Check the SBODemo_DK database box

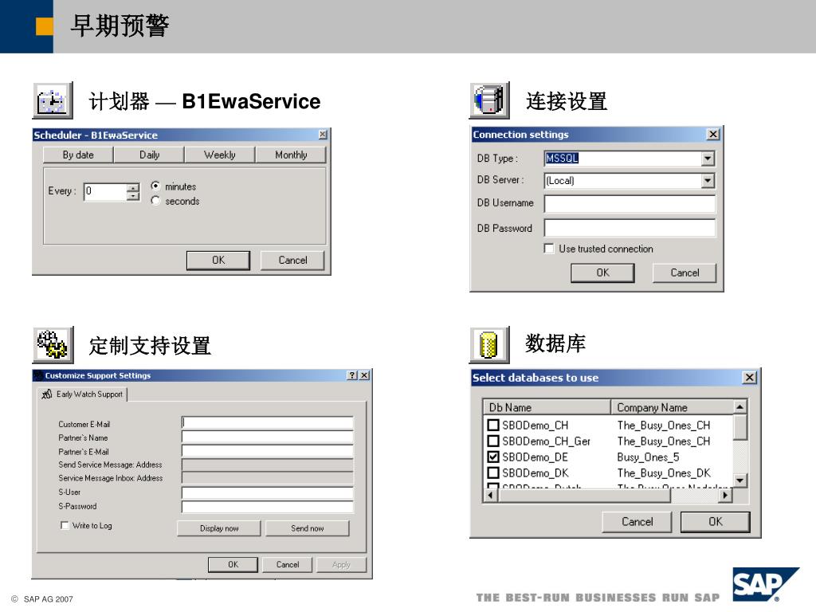point(492,473)
